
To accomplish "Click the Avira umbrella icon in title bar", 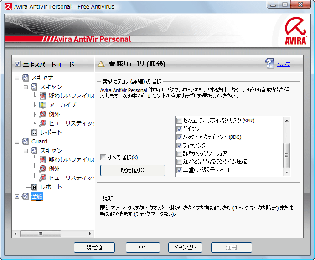I will point(8,7).
